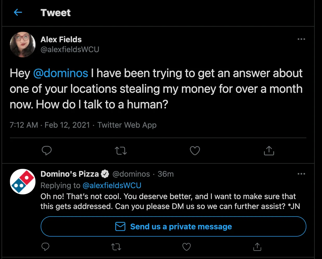322x259 pixels.
Task: Like Alex Fields' tweet
Action: point(195,151)
